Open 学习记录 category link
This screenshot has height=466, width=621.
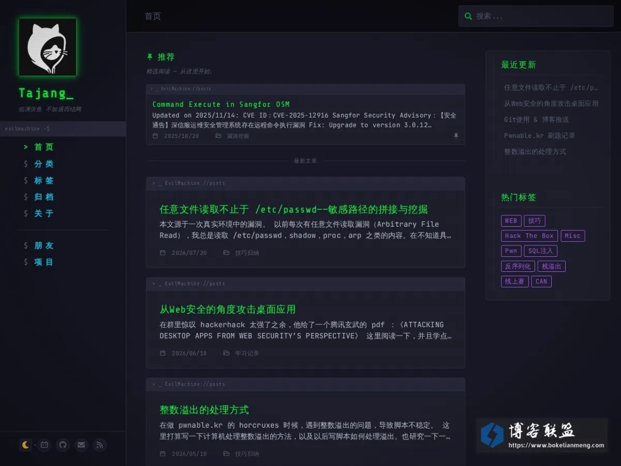pos(247,353)
